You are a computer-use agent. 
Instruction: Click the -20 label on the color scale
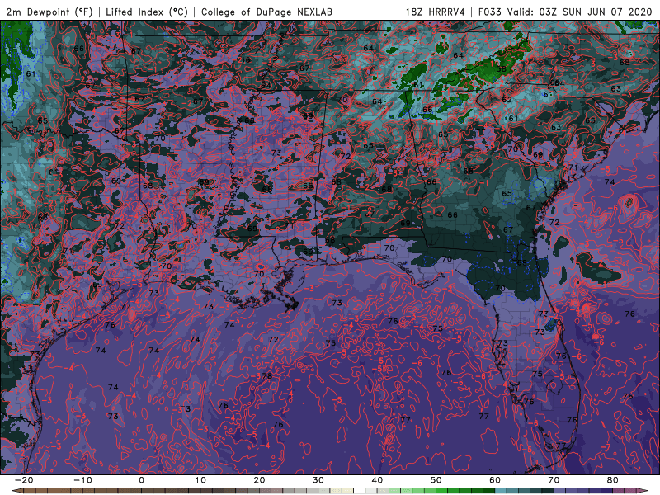tap(24, 480)
